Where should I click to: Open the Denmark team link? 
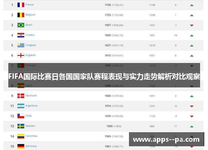(31, 95)
